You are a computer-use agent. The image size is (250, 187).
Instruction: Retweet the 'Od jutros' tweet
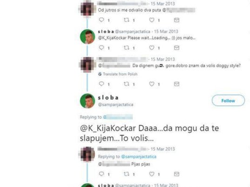point(127,20)
